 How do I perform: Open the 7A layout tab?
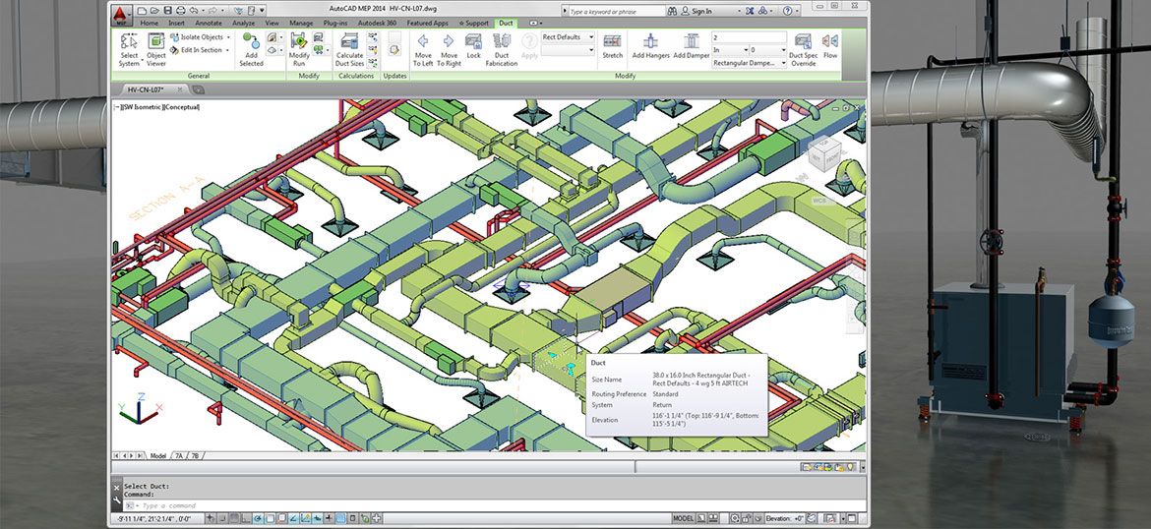(179, 456)
